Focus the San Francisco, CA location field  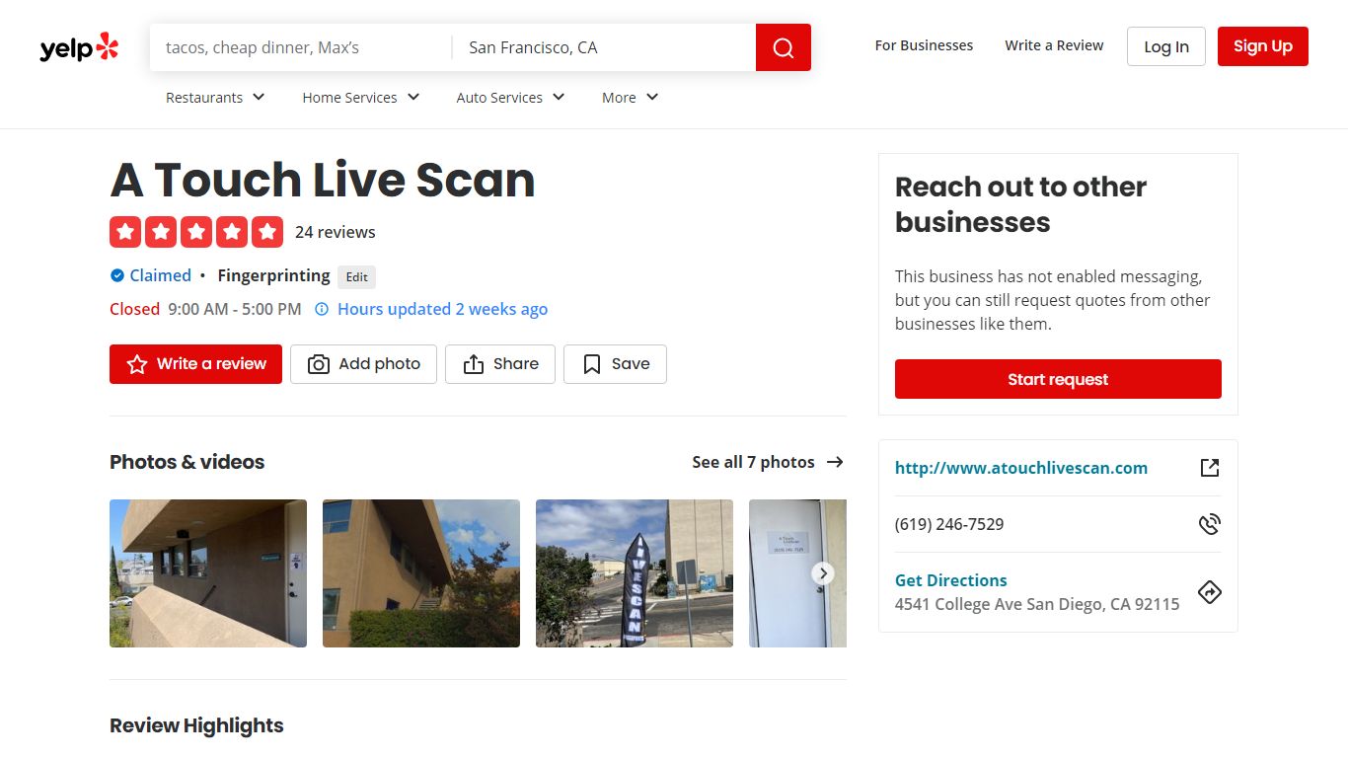(x=604, y=47)
